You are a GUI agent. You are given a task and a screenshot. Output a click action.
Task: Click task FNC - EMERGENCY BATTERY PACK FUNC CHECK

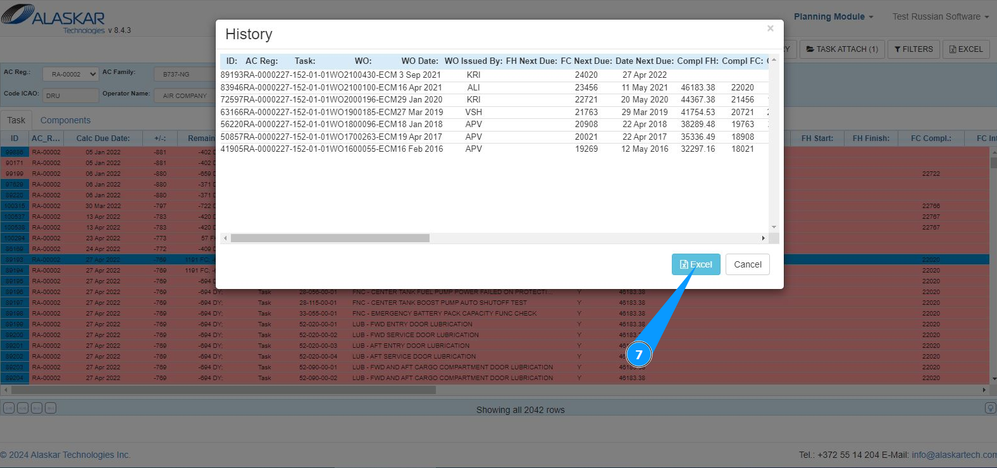[x=444, y=313]
